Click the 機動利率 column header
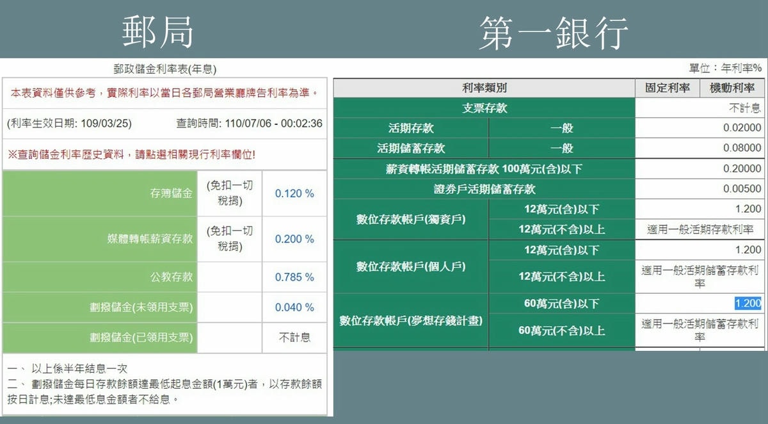 tap(732, 88)
